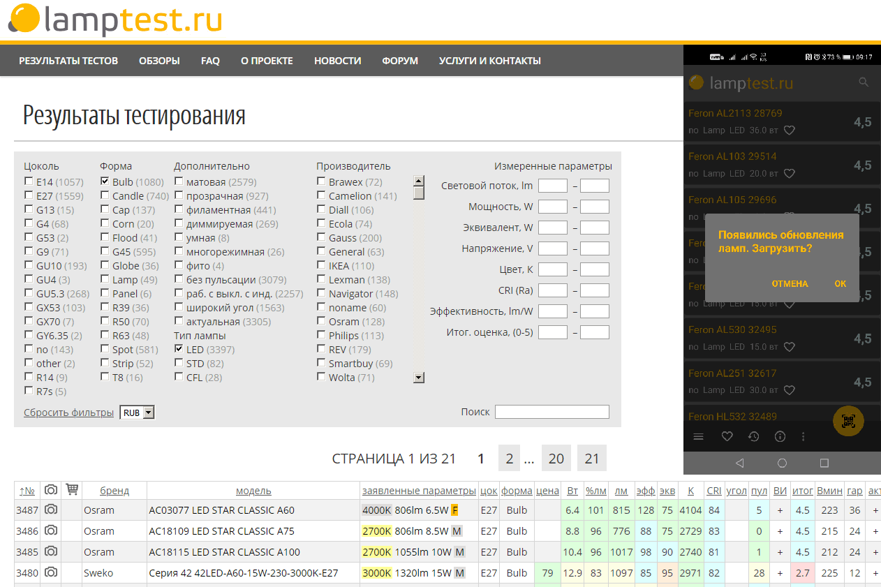Open the RUB currency dropdown

click(x=137, y=413)
